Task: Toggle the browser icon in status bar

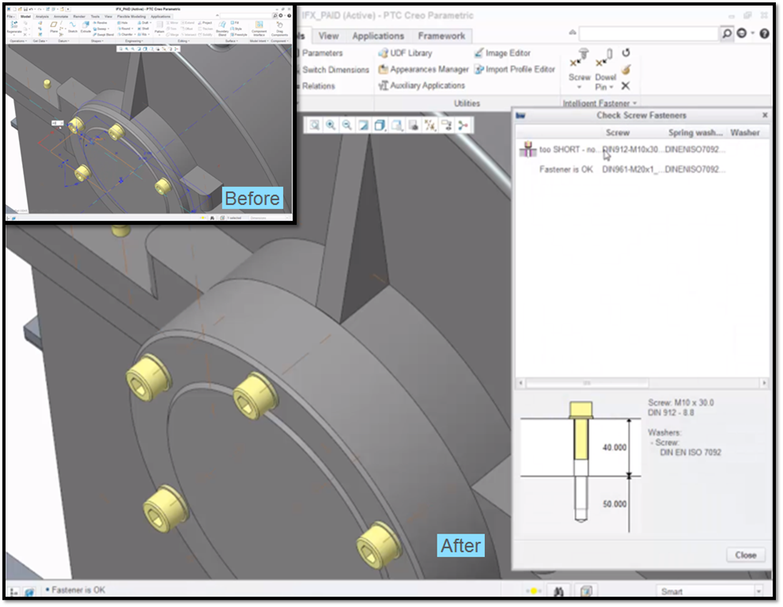Action: [x=29, y=592]
